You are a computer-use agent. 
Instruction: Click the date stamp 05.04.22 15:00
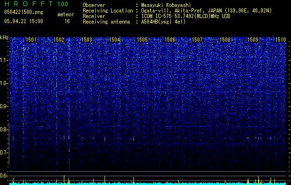24,21
